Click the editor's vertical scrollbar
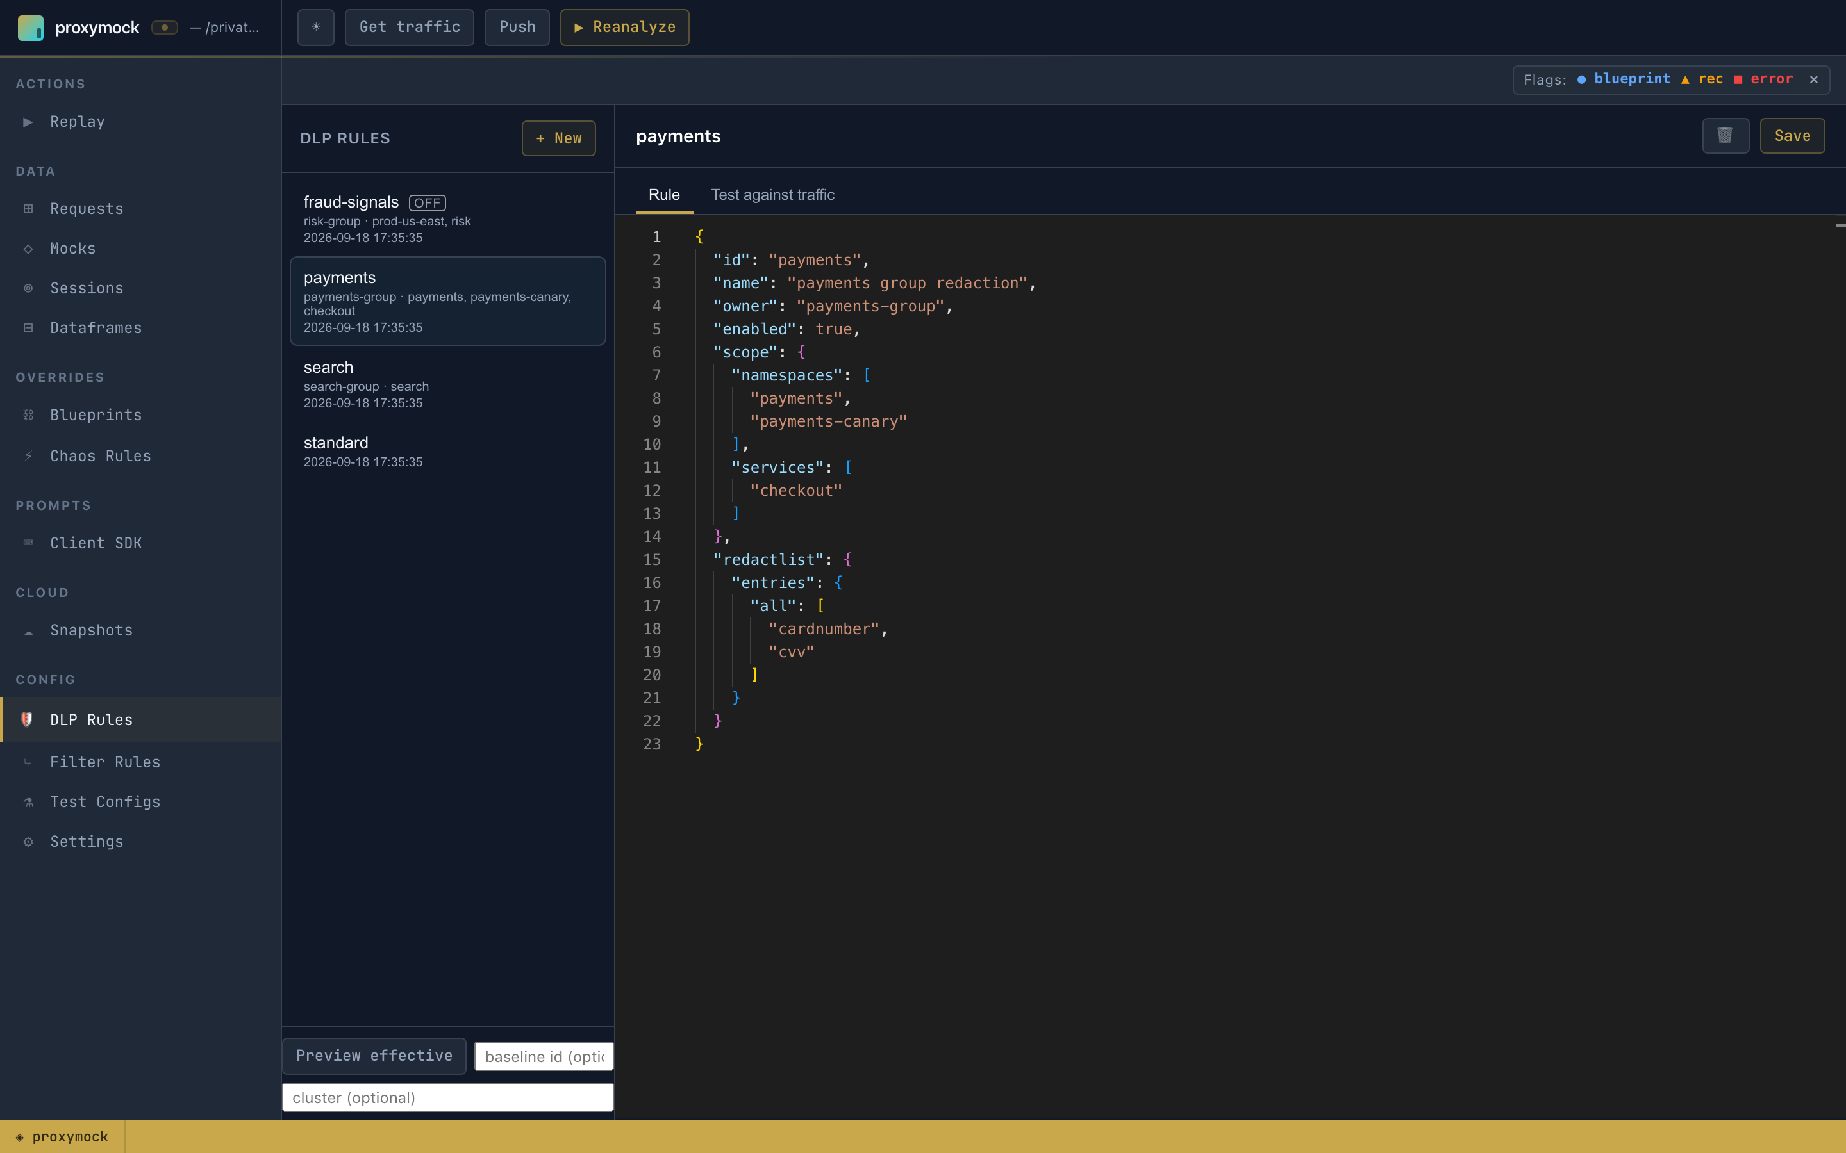The width and height of the screenshot is (1846, 1153). (x=1840, y=667)
